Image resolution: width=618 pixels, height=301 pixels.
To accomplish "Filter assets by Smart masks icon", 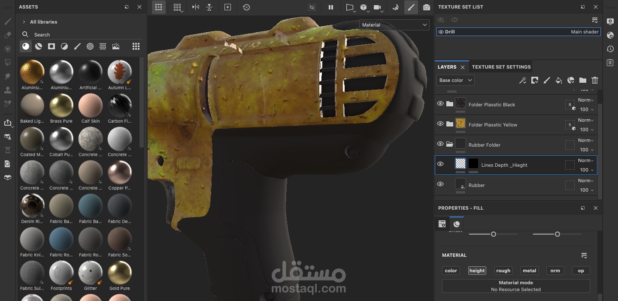I will click(x=51, y=46).
